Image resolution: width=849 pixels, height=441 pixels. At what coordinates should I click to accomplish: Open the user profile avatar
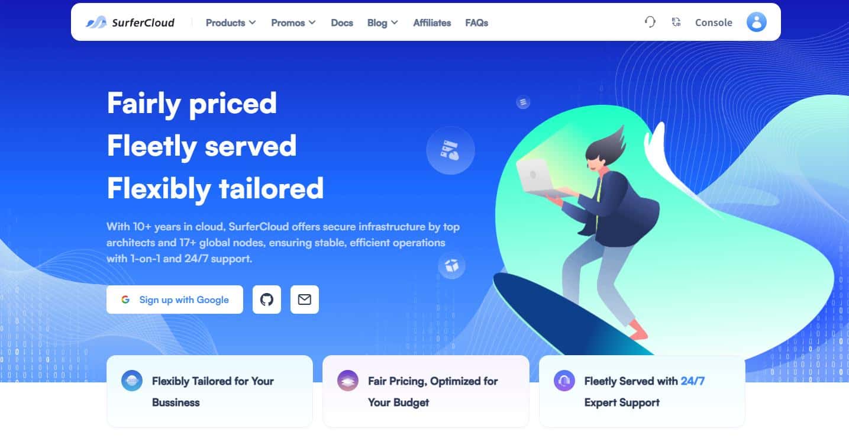(x=756, y=22)
